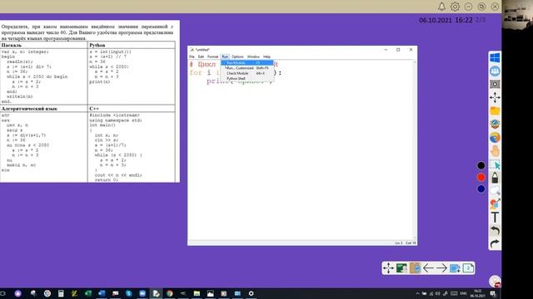This screenshot has width=533, height=299.
Task: Open Chrome from the taskbar
Action: (170, 293)
